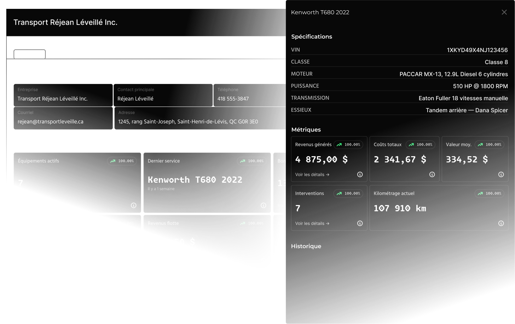Image resolution: width=515 pixels, height=324 pixels.
Task: Open Kenworth T680 2022 in Dernier service card
Action: click(195, 180)
